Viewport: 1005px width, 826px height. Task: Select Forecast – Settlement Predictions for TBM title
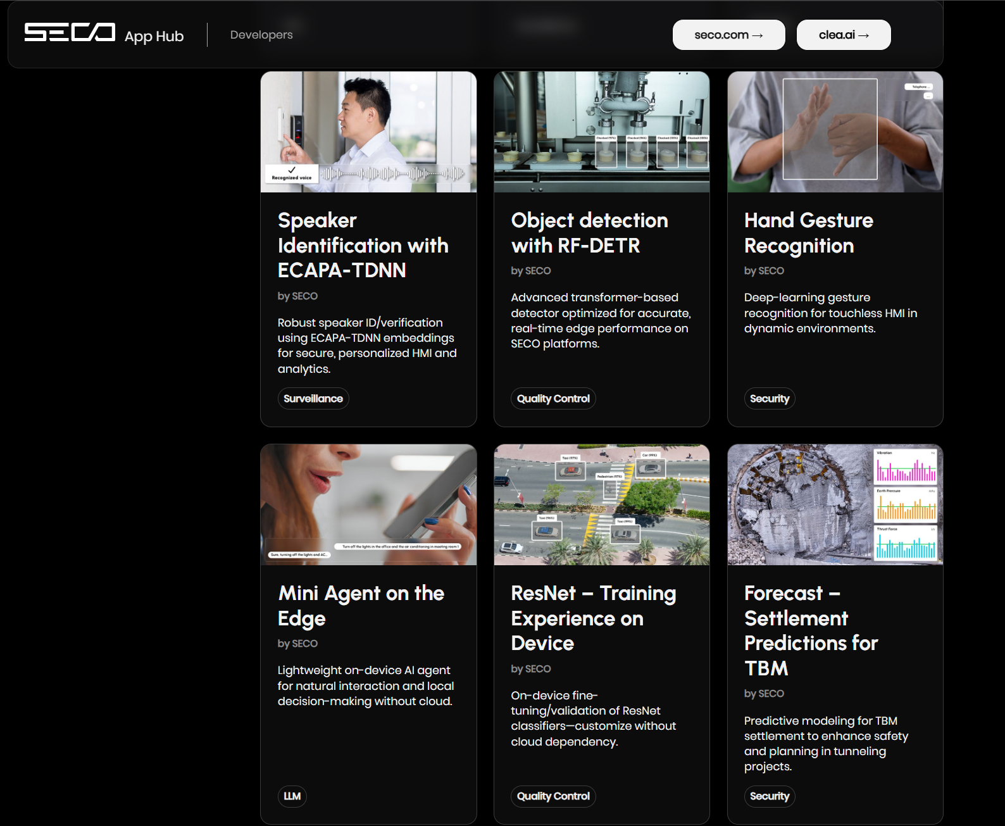click(x=811, y=630)
